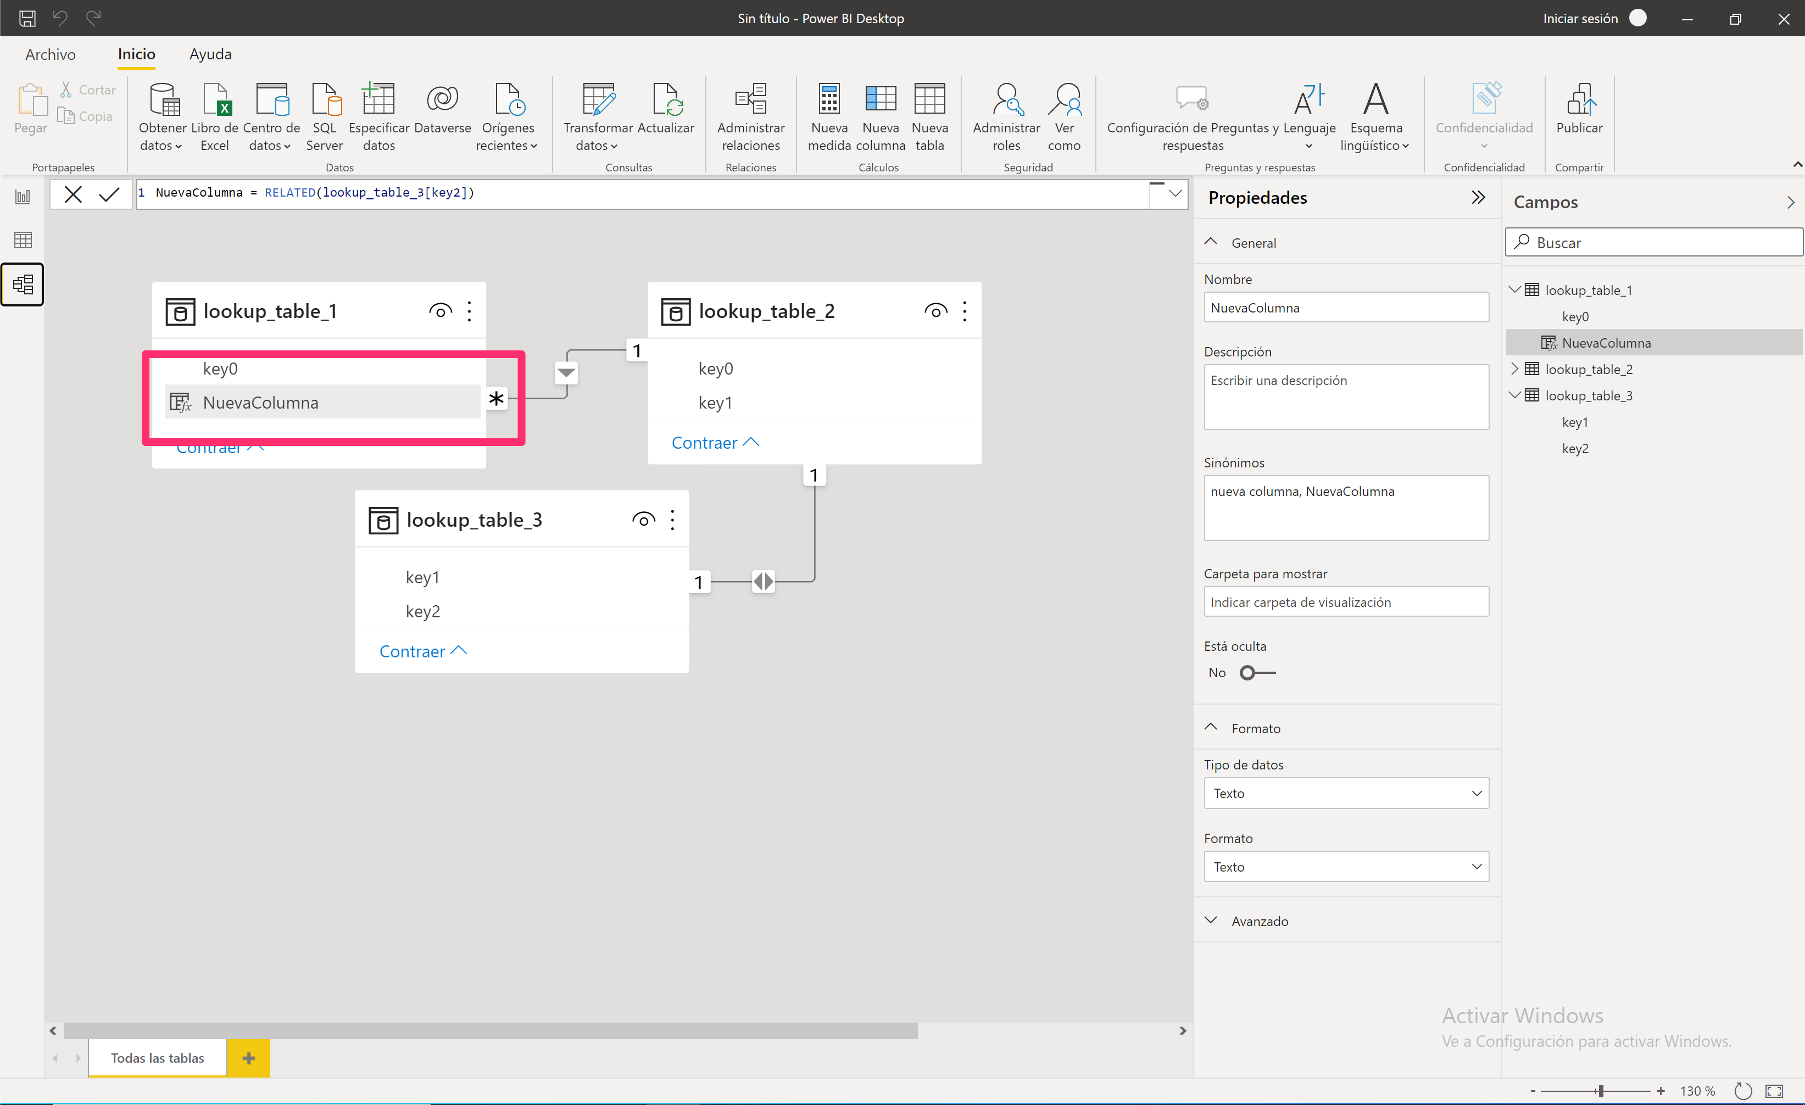The width and height of the screenshot is (1805, 1105).
Task: Expand the formula bar dropdown arrow
Action: (1174, 193)
